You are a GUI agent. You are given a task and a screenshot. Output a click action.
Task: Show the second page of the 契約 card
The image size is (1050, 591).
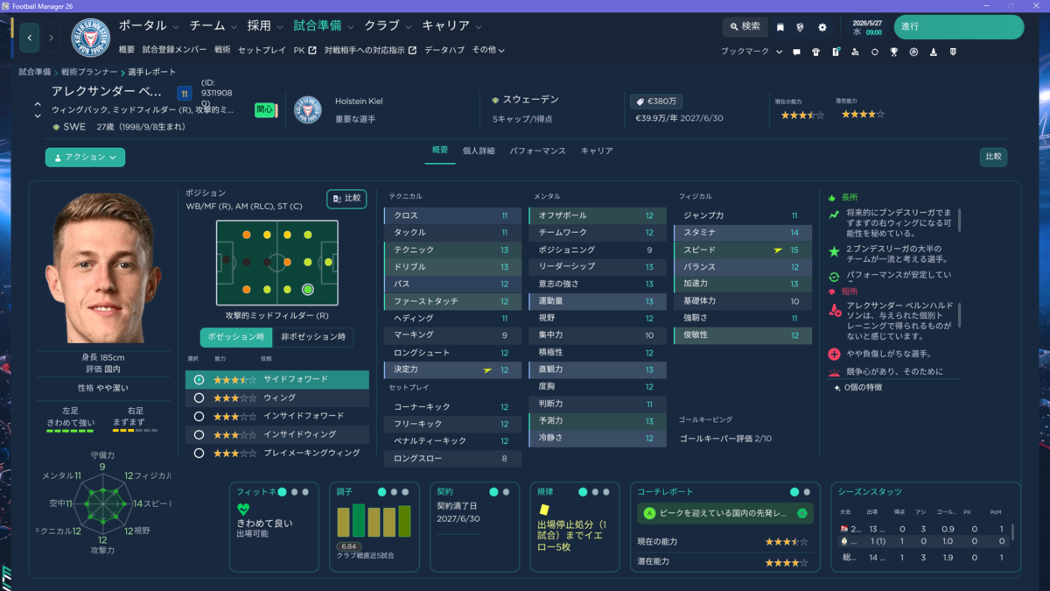(507, 492)
